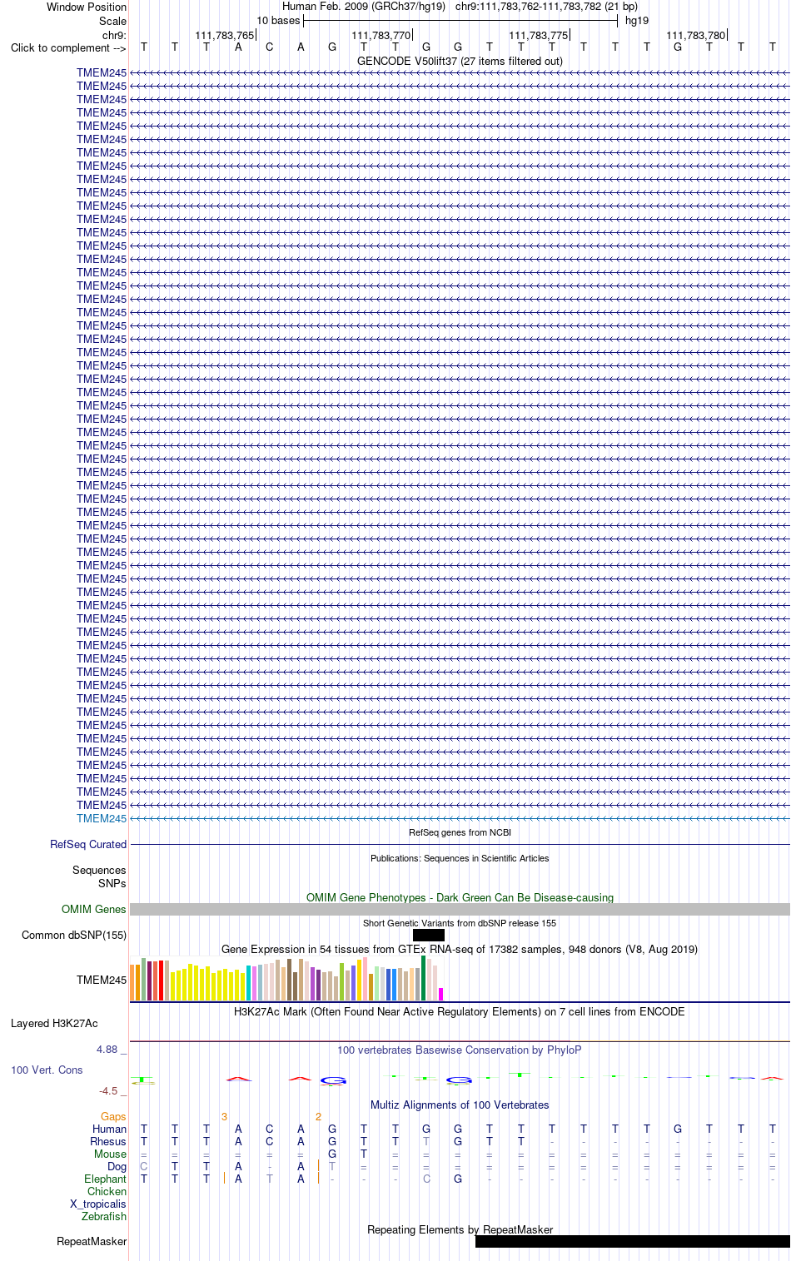The width and height of the screenshot is (791, 1261).
Task: Select the Zebrafish alignment row label
Action: click(104, 1216)
